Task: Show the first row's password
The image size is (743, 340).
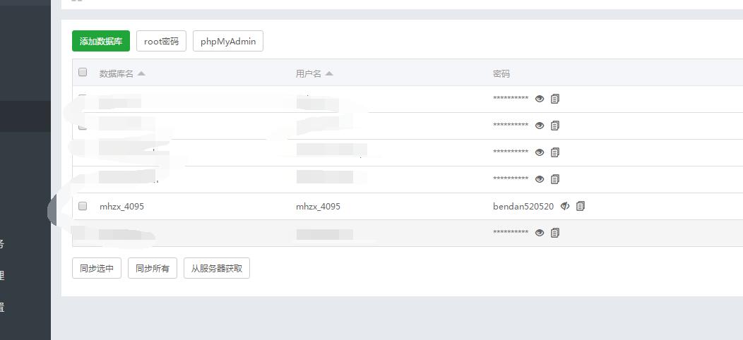Action: (540, 99)
